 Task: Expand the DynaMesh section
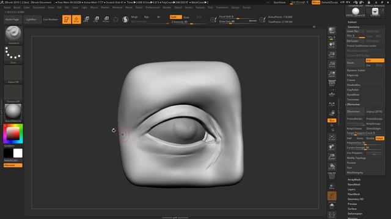[353, 95]
